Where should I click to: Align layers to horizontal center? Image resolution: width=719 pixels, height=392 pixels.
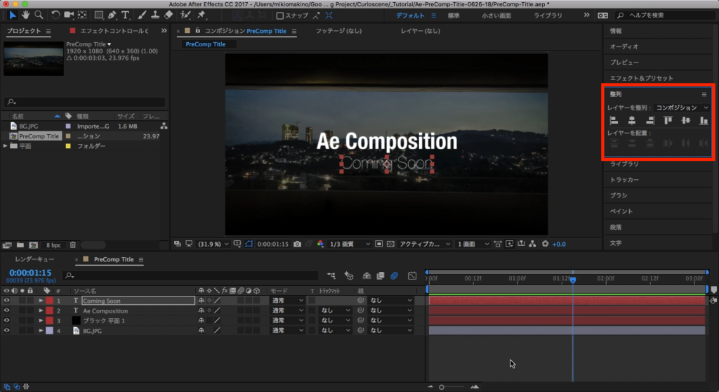click(x=632, y=121)
